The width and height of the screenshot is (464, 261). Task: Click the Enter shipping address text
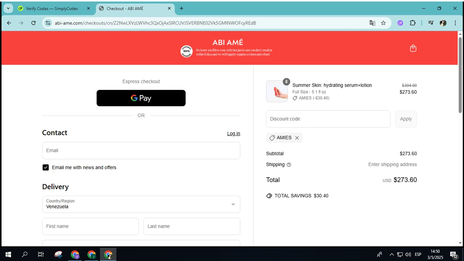(x=392, y=165)
